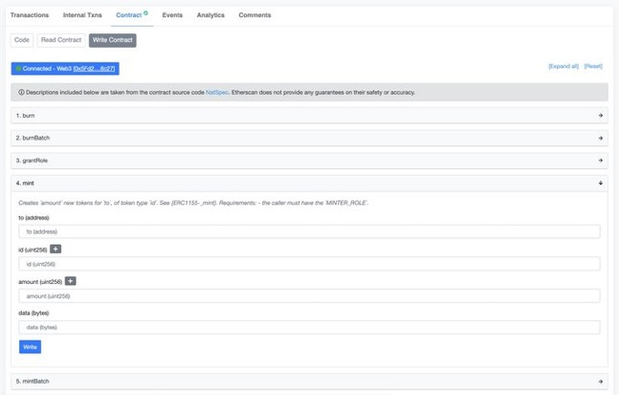
Task: Expand the 5. mintBatch function row
Action: tap(309, 382)
